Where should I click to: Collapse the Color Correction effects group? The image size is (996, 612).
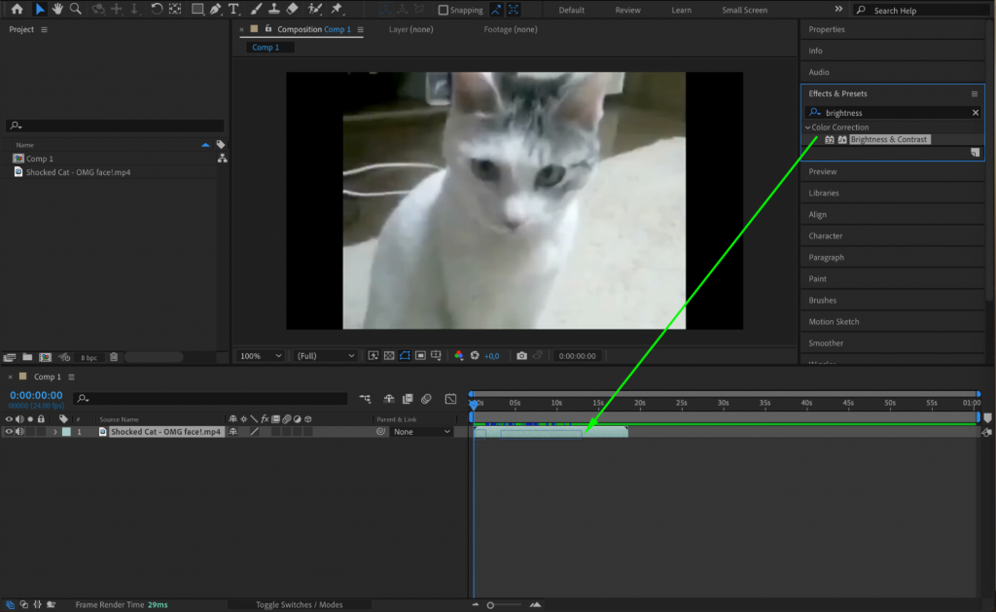pos(807,127)
